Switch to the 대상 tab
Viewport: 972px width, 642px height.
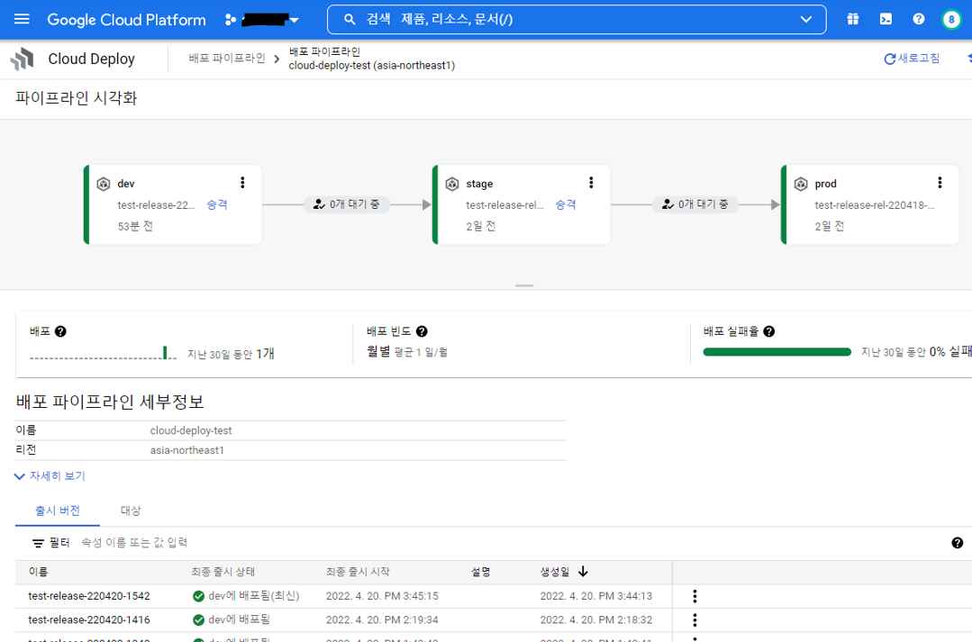[x=131, y=511]
